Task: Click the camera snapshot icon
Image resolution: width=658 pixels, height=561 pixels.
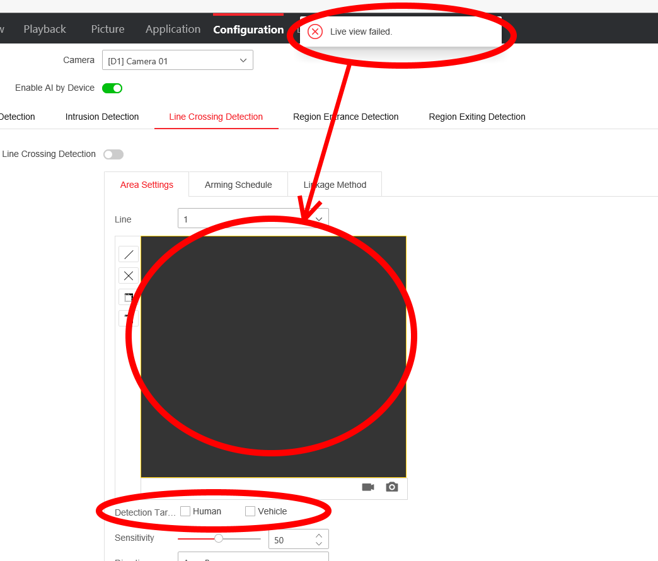Action: click(392, 487)
